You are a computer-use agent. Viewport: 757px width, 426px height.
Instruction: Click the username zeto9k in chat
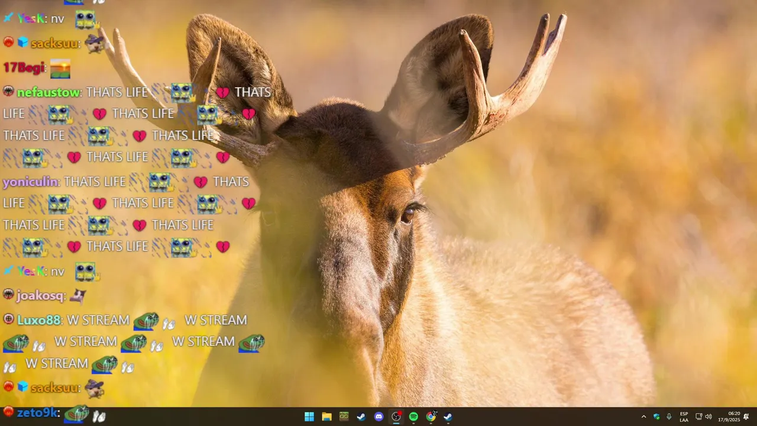38,412
